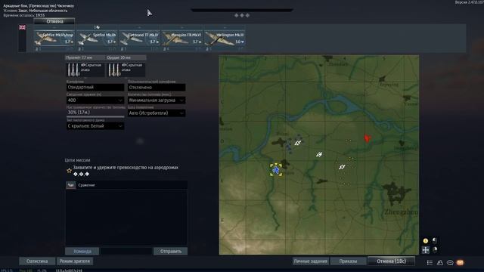The height and width of the screenshot is (272, 484).
Task: Select the Spitfire Mk.IIb aircraft slot
Action: [x=97, y=39]
